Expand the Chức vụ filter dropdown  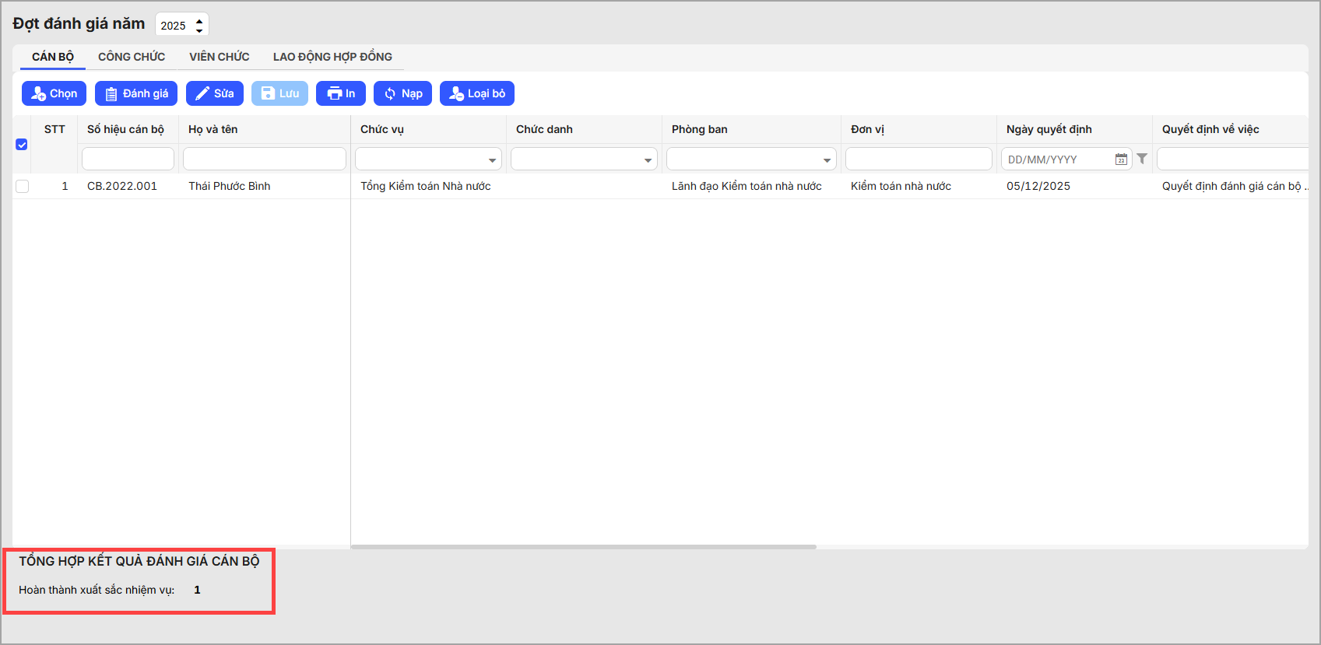click(x=492, y=160)
